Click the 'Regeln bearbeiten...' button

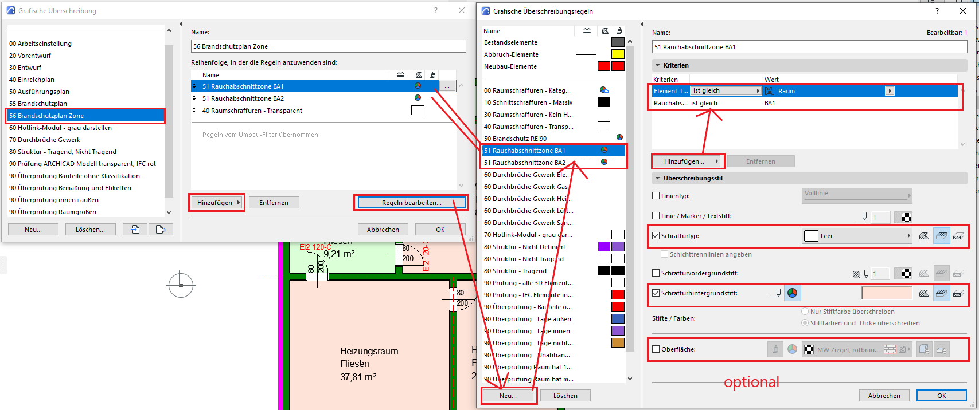tap(411, 203)
